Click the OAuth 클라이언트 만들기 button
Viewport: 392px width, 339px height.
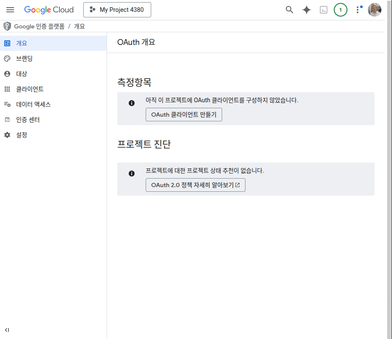(x=183, y=115)
